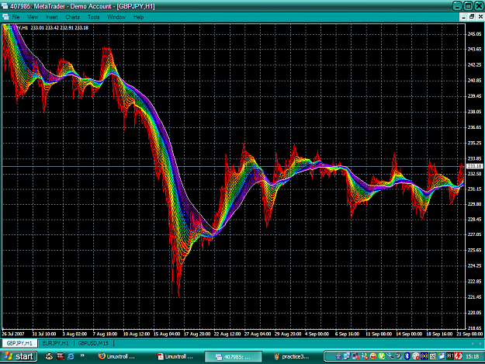Image resolution: width=485 pixels, height=364 pixels.
Task: Click the OHLC readout 233.01 233.42 232.91 233.18
Action: (x=60, y=28)
